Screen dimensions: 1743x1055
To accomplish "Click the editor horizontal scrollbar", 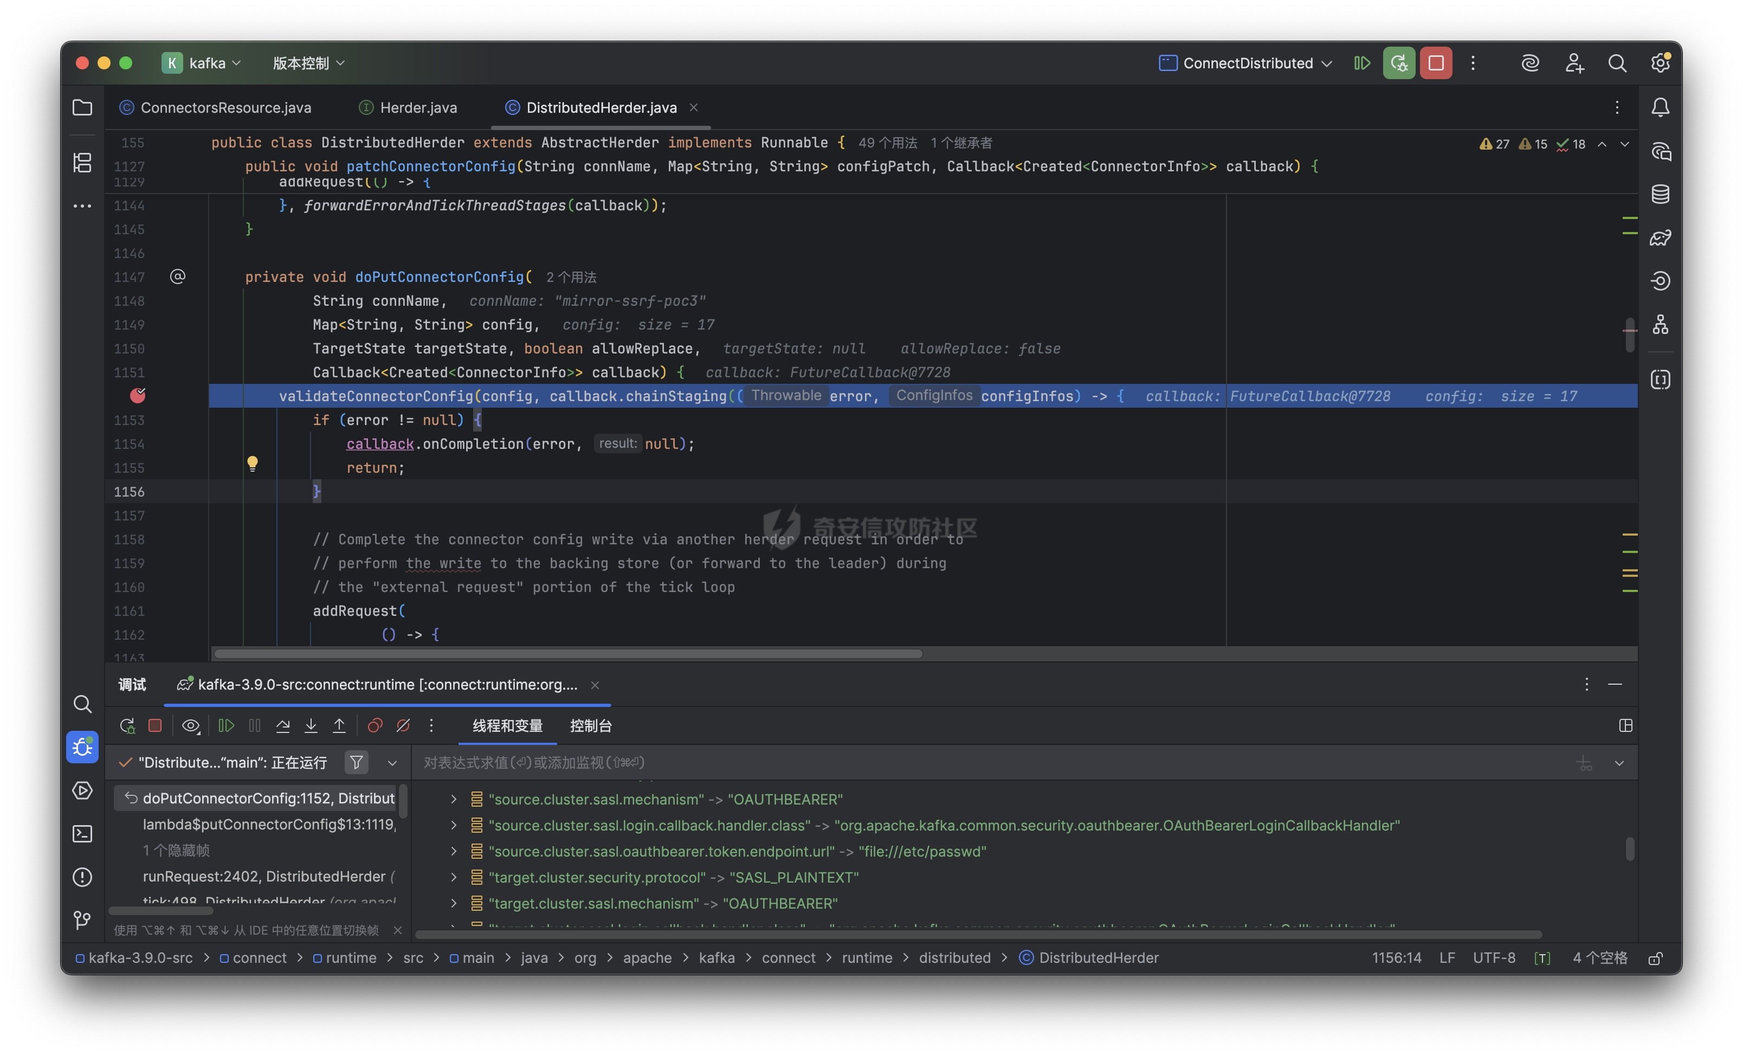I will tap(568, 653).
